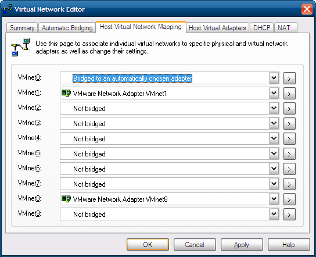Click the VMnet3: label
The image size is (316, 257).
[30, 123]
